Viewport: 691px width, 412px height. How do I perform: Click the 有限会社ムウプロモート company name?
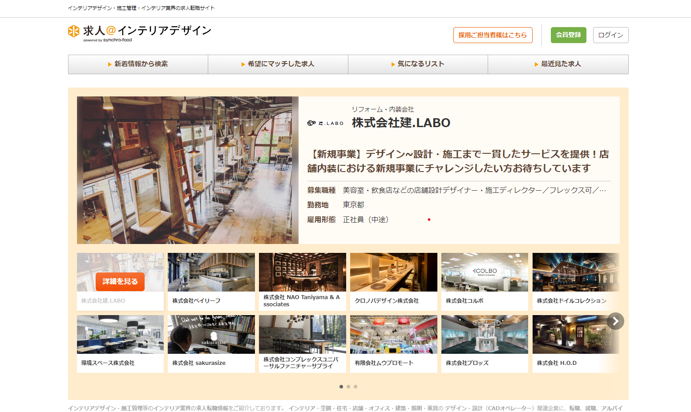[384, 363]
